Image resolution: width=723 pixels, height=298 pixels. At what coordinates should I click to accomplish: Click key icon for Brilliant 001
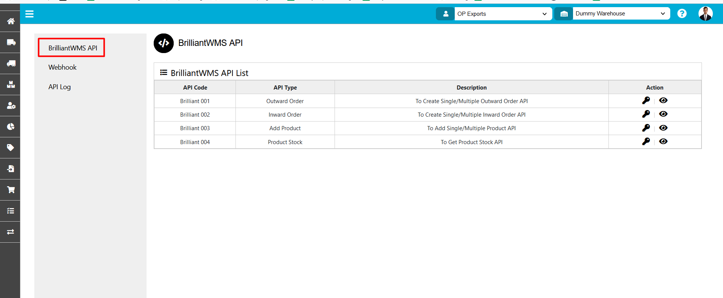[x=646, y=100]
